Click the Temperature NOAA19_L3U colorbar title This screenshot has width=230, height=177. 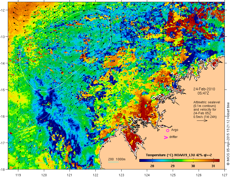tap(179, 155)
